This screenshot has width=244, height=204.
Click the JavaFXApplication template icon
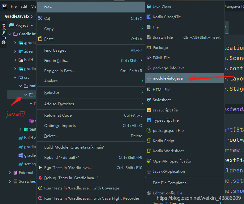coord(149,171)
